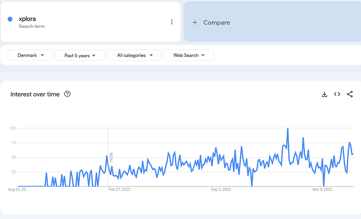
Task: Open the Past 5 years time filter
Action: pyautogui.click(x=80, y=55)
